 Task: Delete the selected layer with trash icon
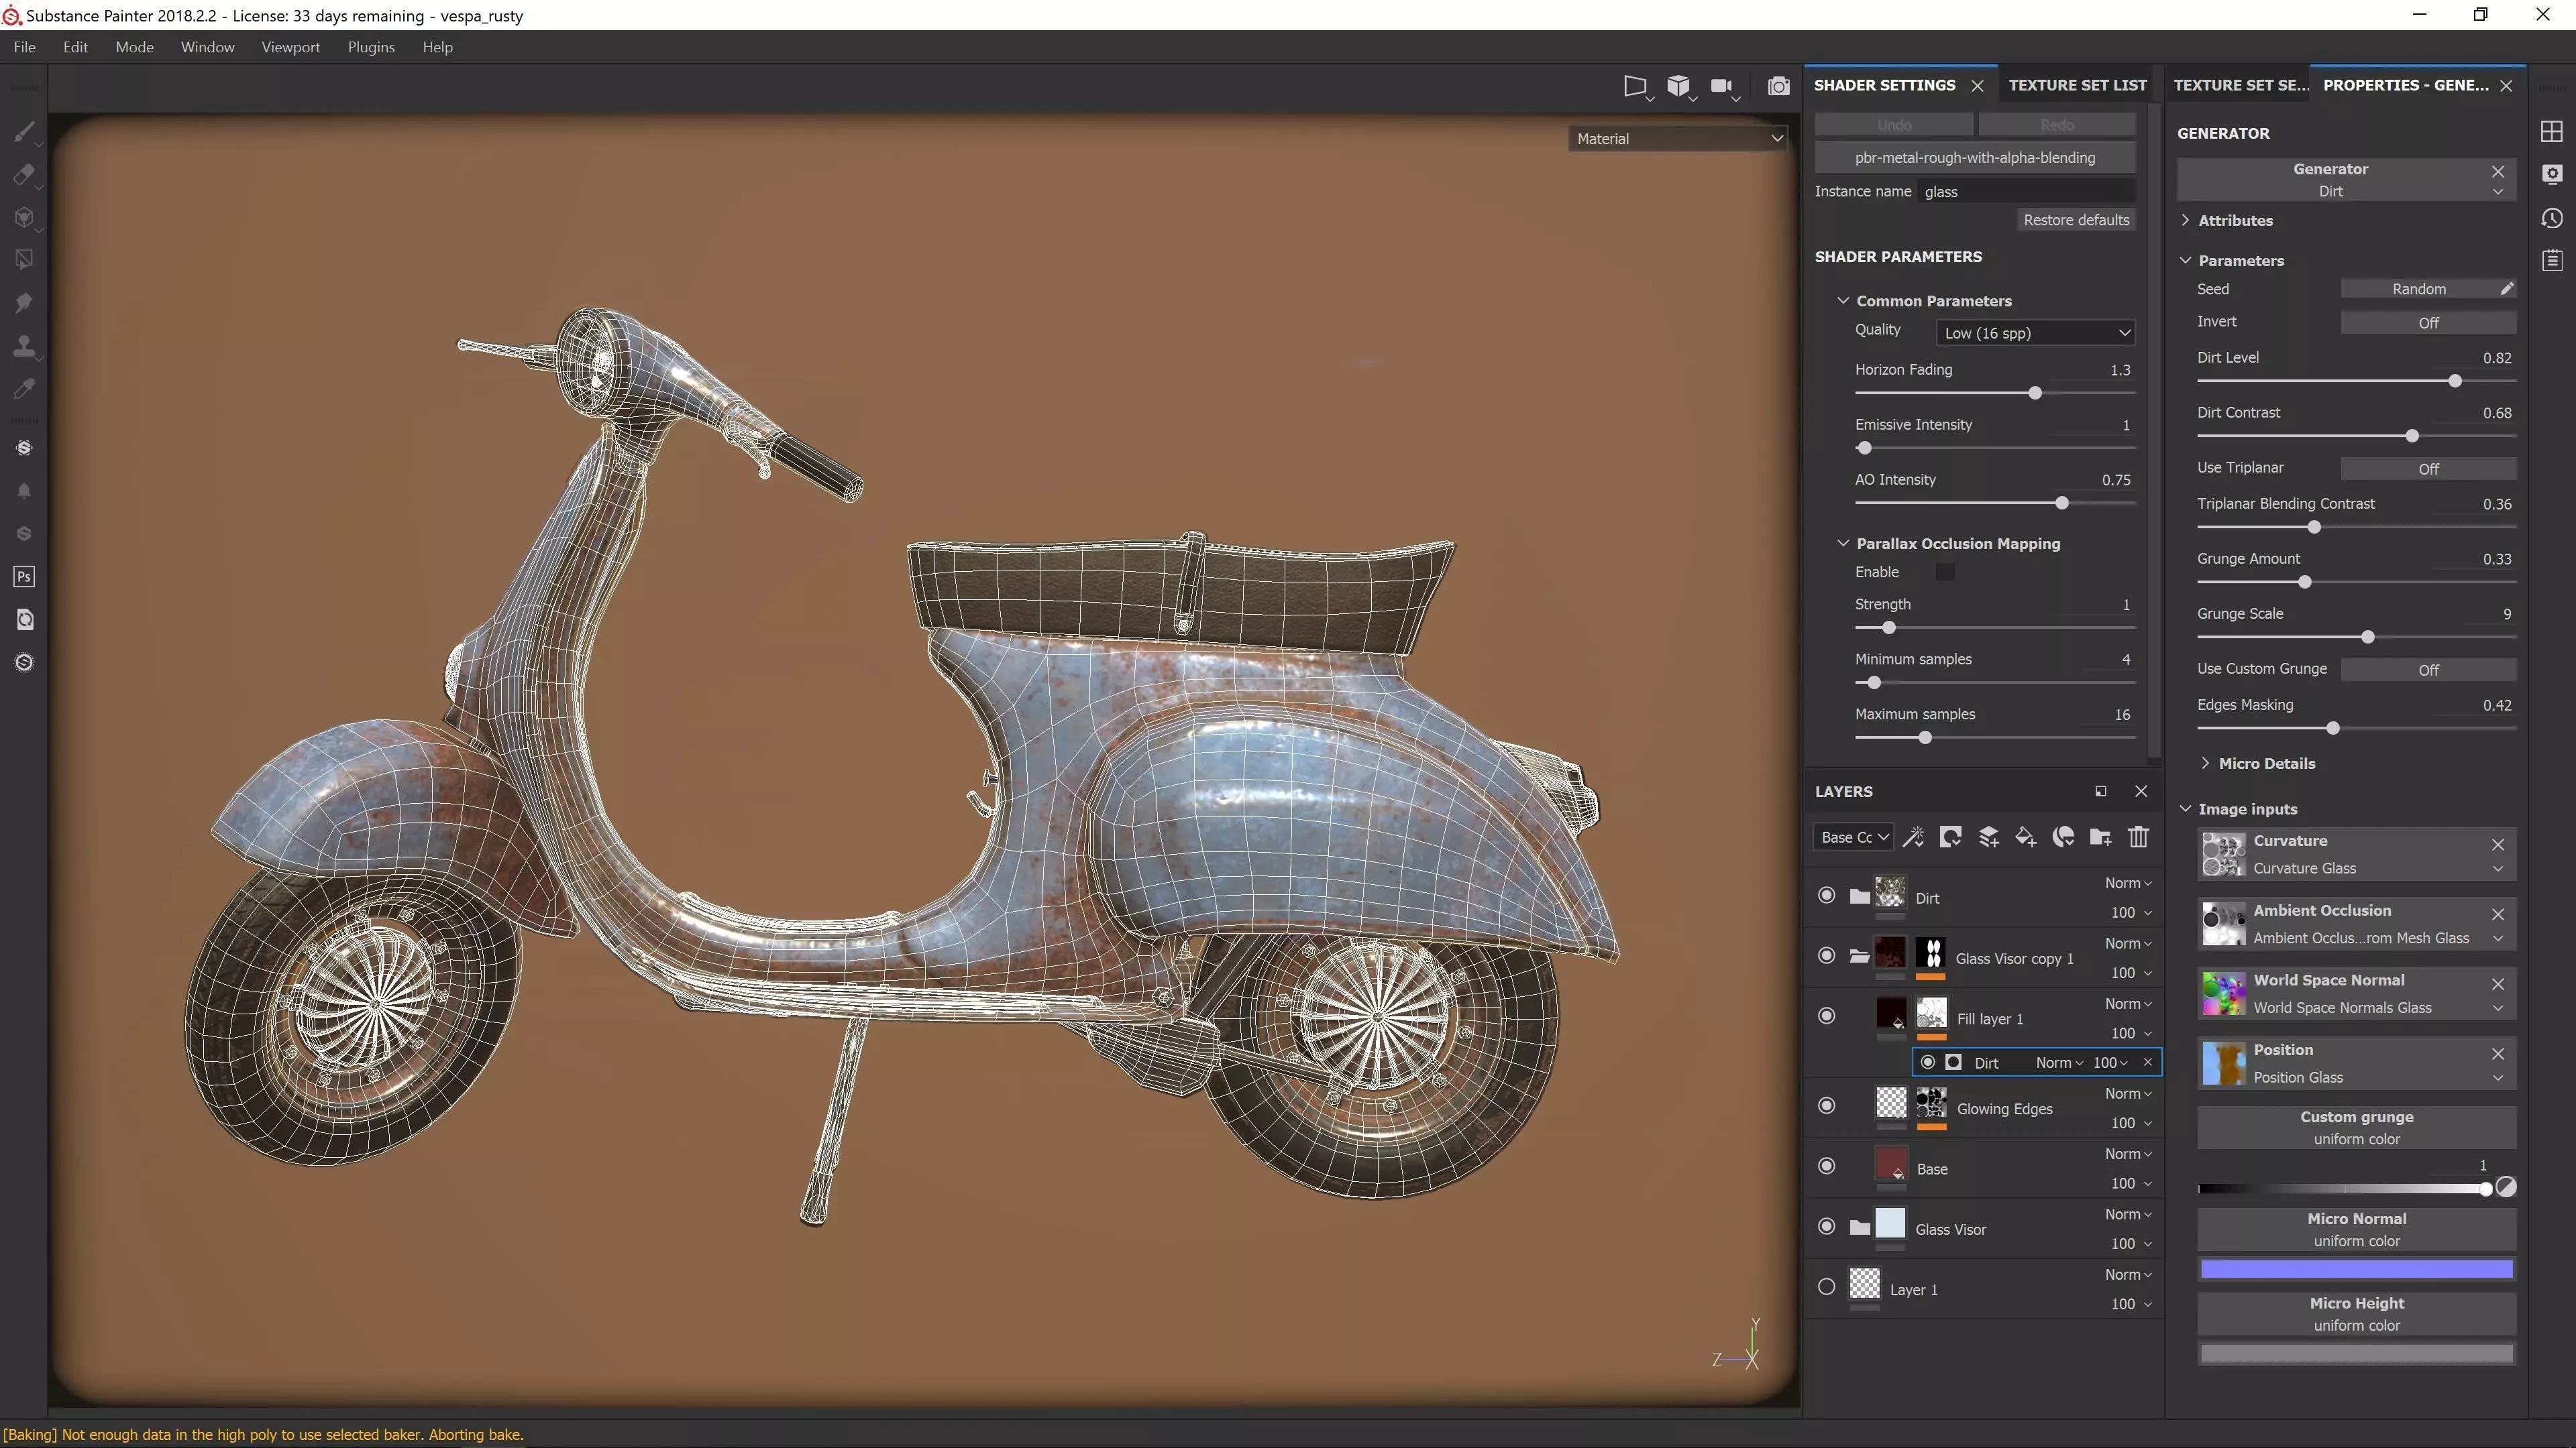click(x=2138, y=837)
